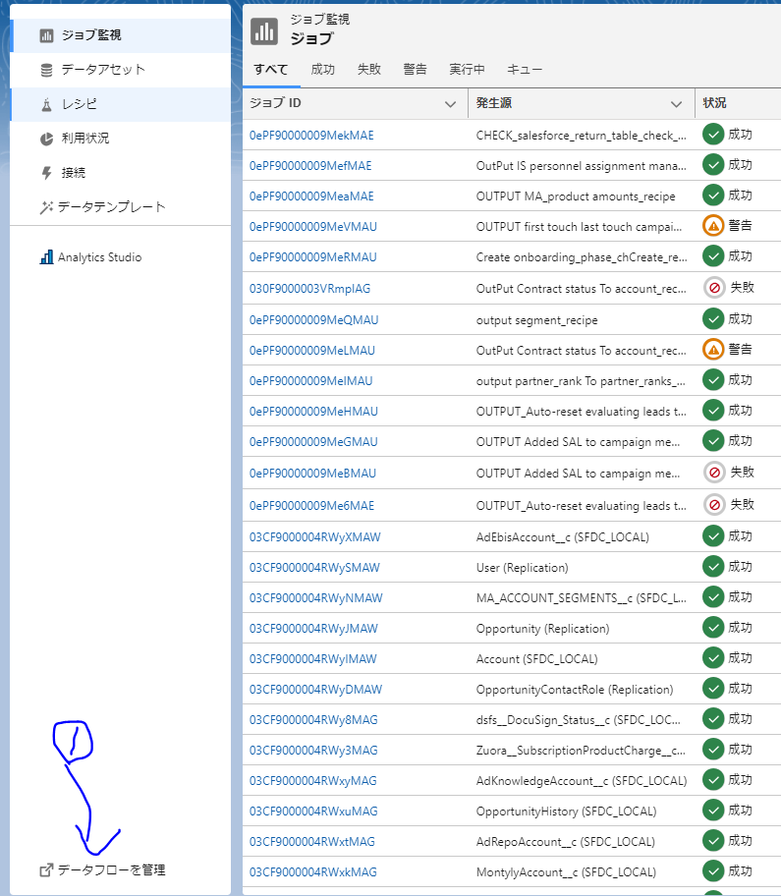Select レシピ flask icon item
The width and height of the screenshot is (781, 896).
tap(120, 104)
